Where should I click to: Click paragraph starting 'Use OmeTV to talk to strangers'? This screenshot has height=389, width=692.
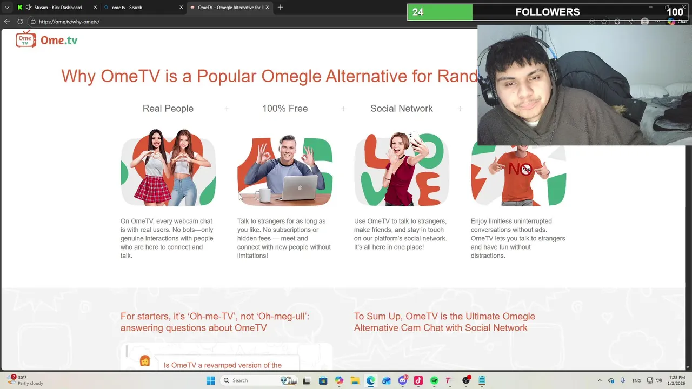(x=401, y=234)
